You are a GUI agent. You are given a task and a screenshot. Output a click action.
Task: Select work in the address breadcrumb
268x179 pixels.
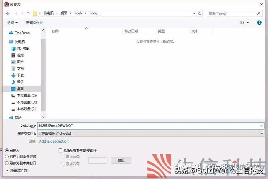78,13
